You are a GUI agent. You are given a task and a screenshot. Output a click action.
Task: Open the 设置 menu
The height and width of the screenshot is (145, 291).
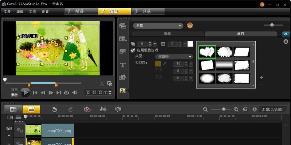(45, 12)
